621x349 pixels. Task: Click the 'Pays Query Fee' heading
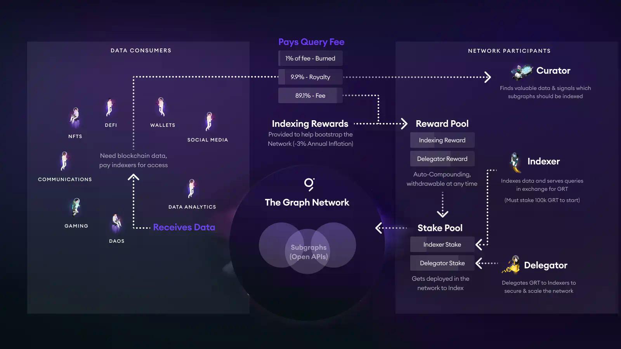pyautogui.click(x=311, y=42)
